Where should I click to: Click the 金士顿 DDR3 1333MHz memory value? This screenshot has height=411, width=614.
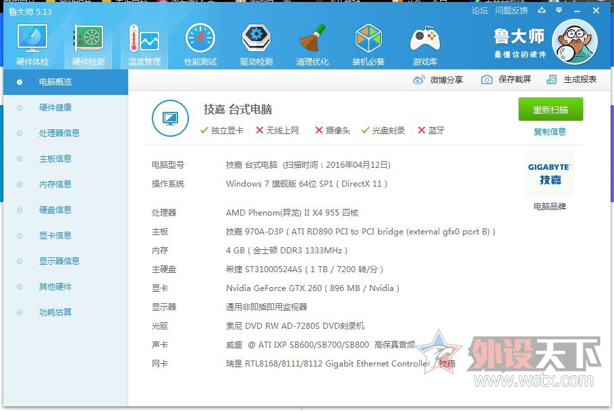coord(287,250)
